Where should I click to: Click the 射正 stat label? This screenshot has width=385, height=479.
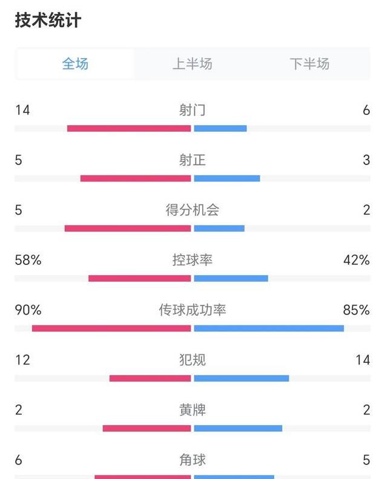[192, 160]
